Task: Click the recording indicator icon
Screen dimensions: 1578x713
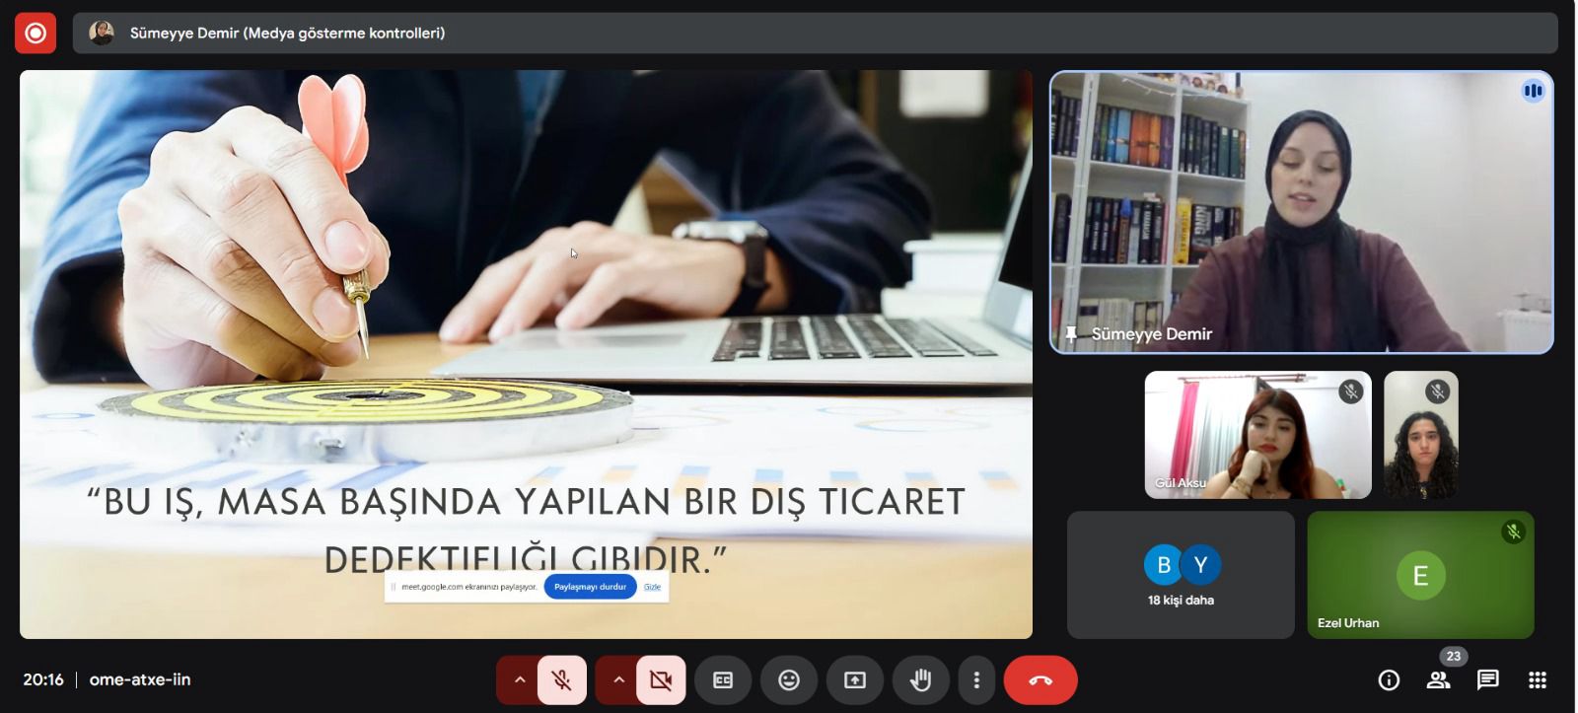Action: [x=36, y=34]
